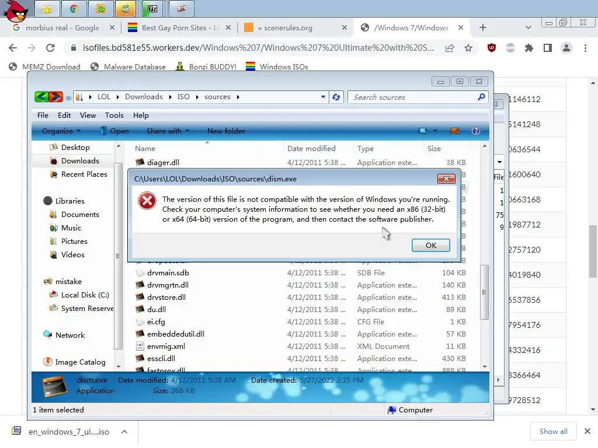Screen dimensions: 598x448
Task: Open Explorer help question mark
Action: point(475,131)
